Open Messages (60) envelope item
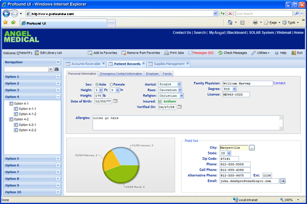The width and height of the screenshot is (307, 204). point(201,53)
